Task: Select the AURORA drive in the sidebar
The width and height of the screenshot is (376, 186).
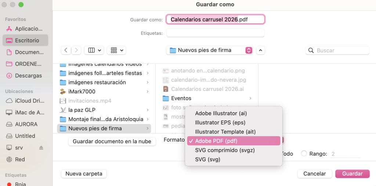Action: coord(25,124)
